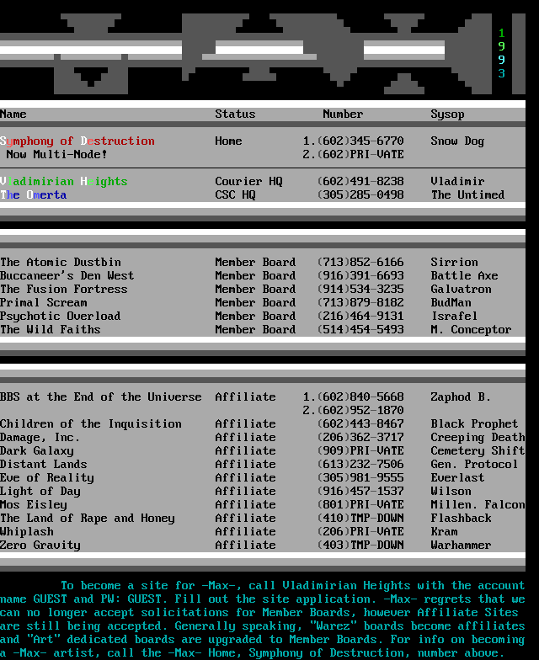
Task: Select BBS at the End of the Universe
Action: (101, 397)
